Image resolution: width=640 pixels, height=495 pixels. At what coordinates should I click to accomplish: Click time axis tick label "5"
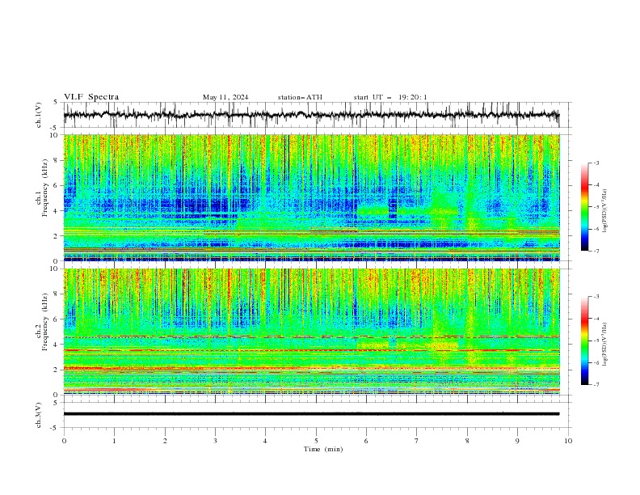tap(316, 441)
